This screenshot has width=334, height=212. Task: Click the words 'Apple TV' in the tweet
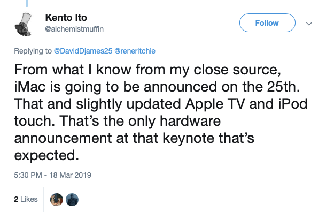point(215,104)
